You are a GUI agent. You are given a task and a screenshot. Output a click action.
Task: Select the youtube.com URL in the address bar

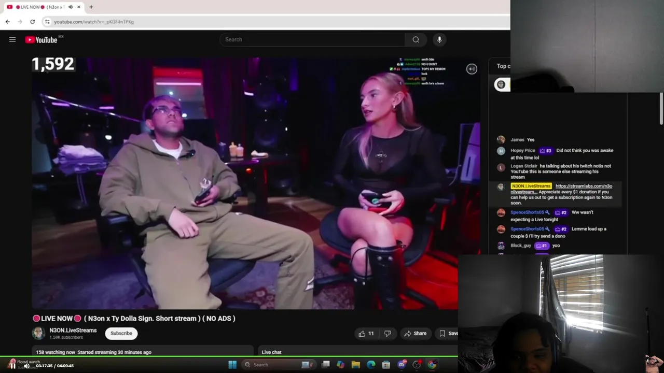click(x=94, y=22)
